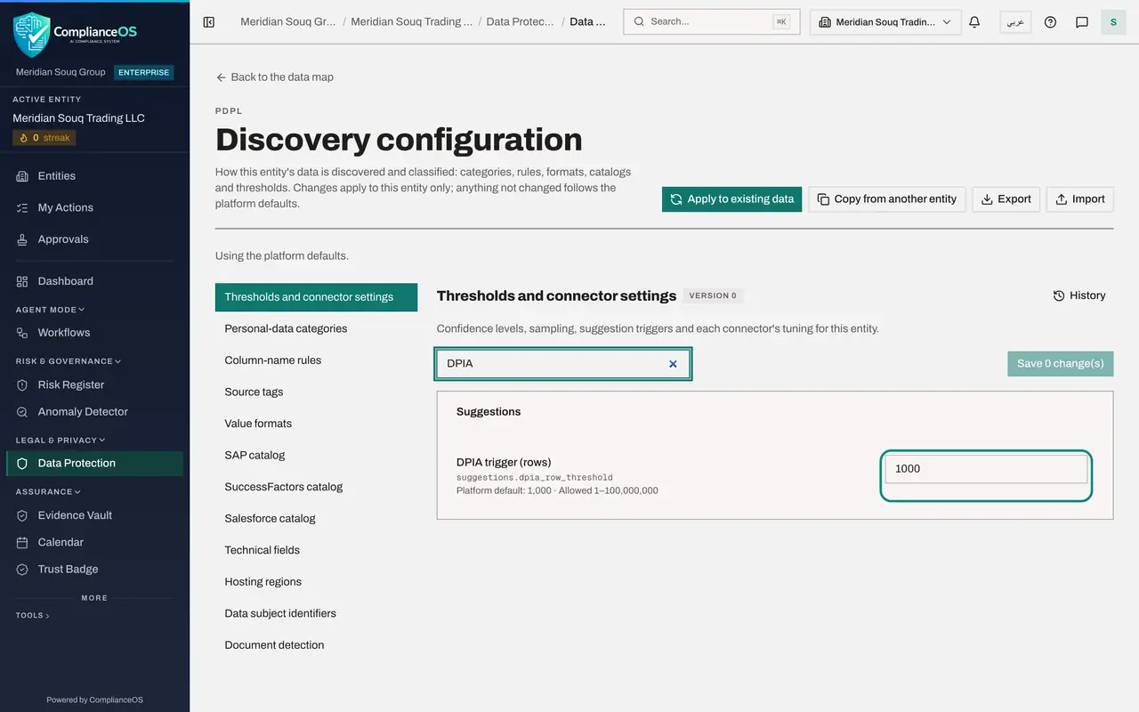Toggle the sidebar collapse icon

click(x=209, y=22)
